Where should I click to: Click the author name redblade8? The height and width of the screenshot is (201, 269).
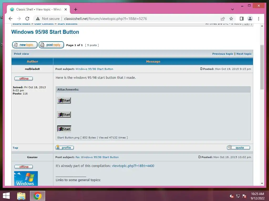tap(32, 69)
